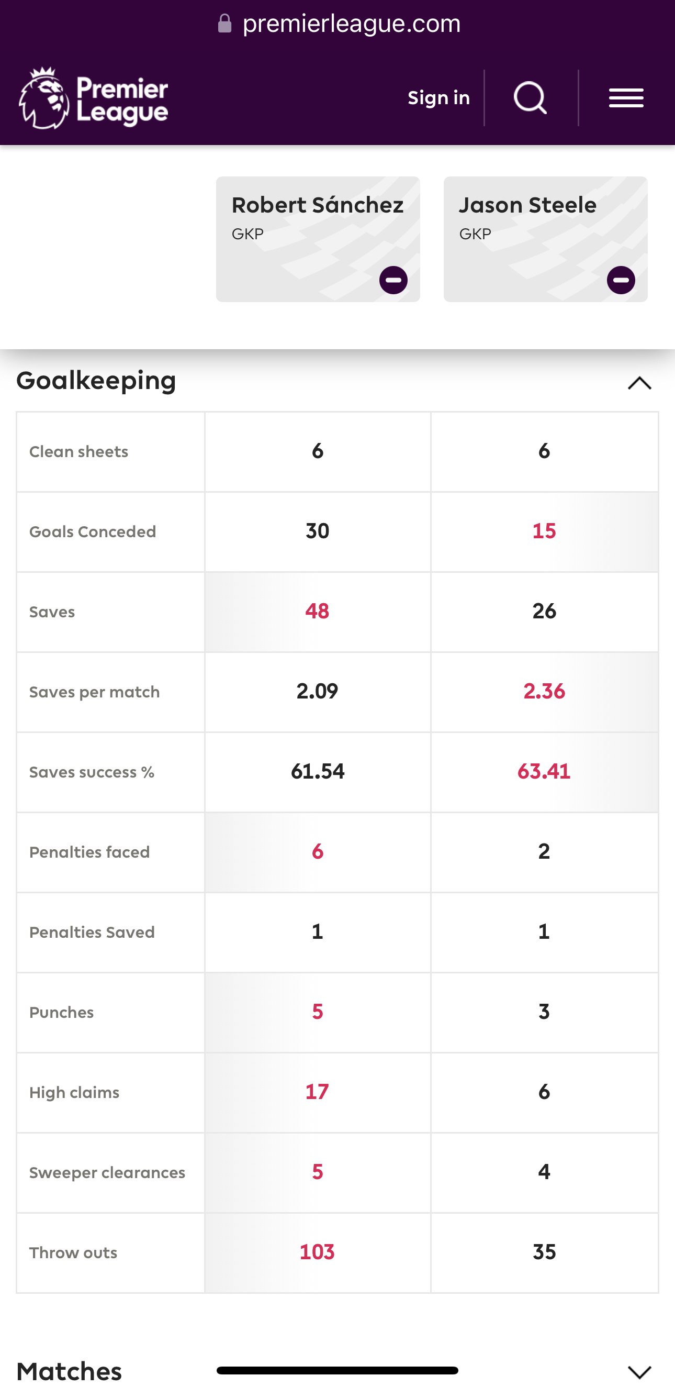Select the Jason Steele player card
This screenshot has width=675, height=1387.
click(x=545, y=239)
